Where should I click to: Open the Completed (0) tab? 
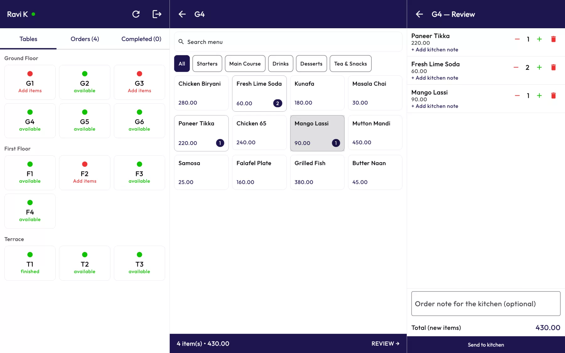[x=141, y=39]
